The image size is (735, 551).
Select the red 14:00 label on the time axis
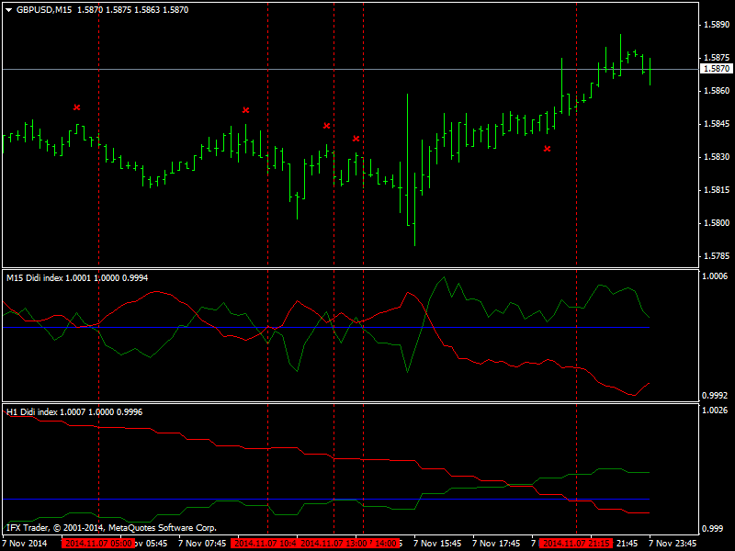[384, 544]
